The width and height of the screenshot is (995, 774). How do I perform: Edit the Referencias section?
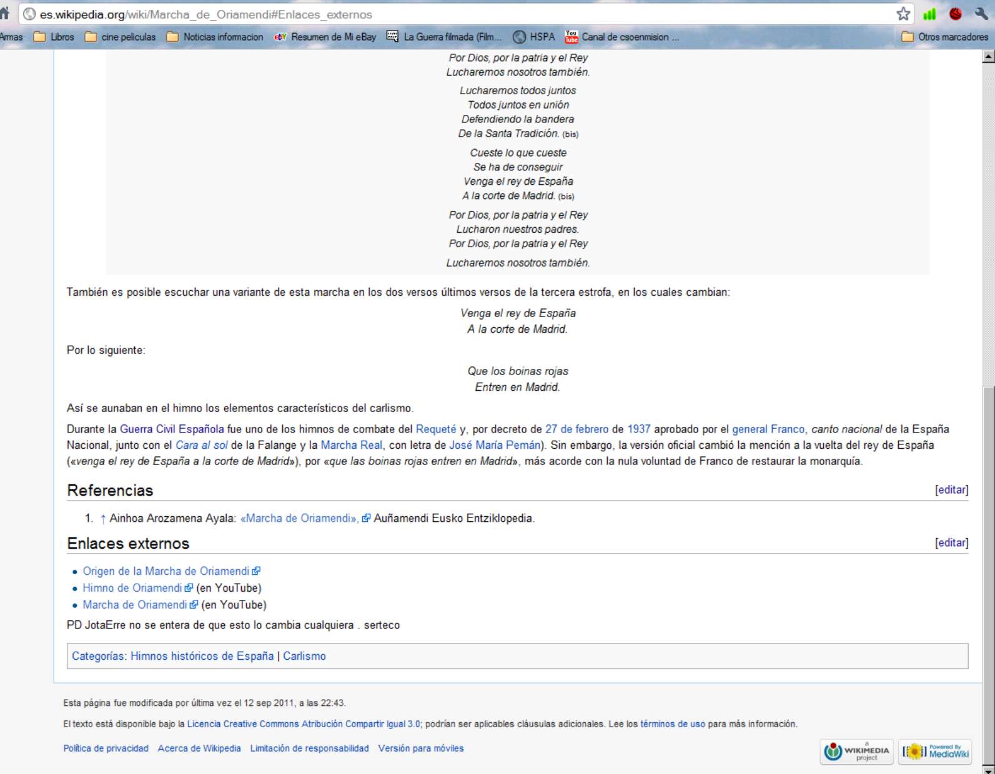(951, 490)
